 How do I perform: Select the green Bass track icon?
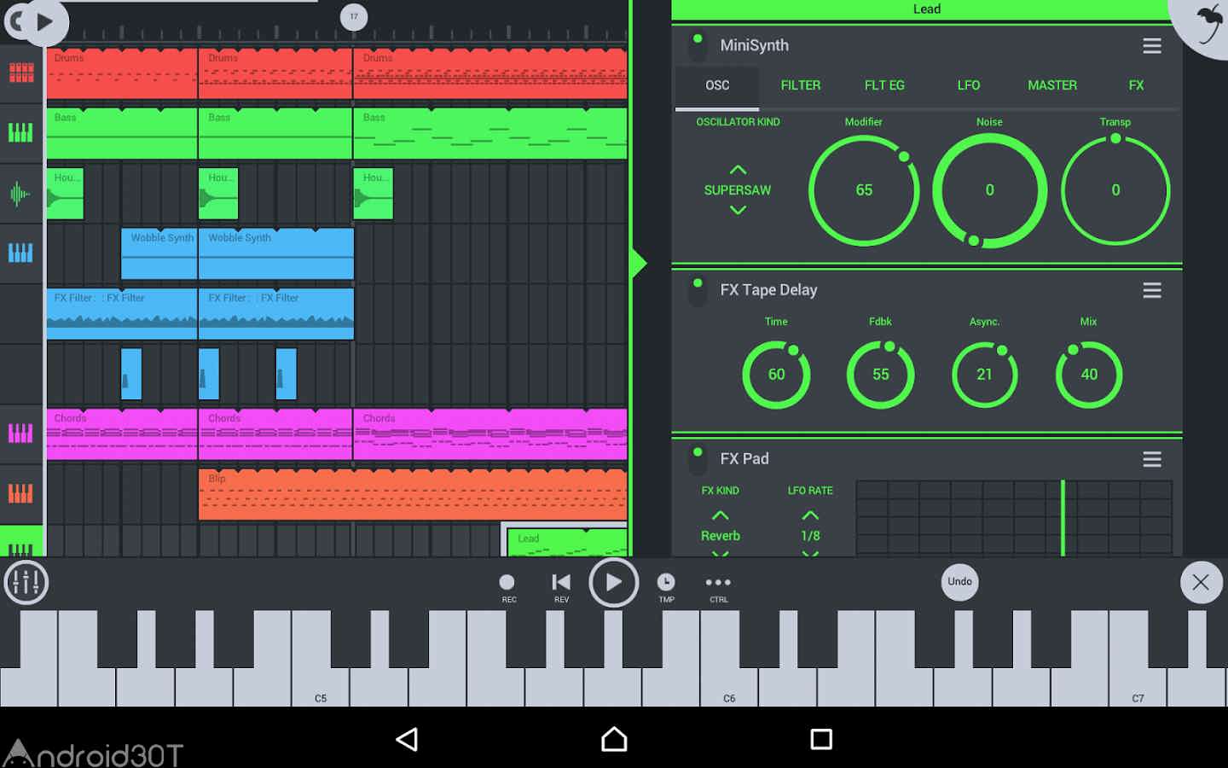click(21, 133)
